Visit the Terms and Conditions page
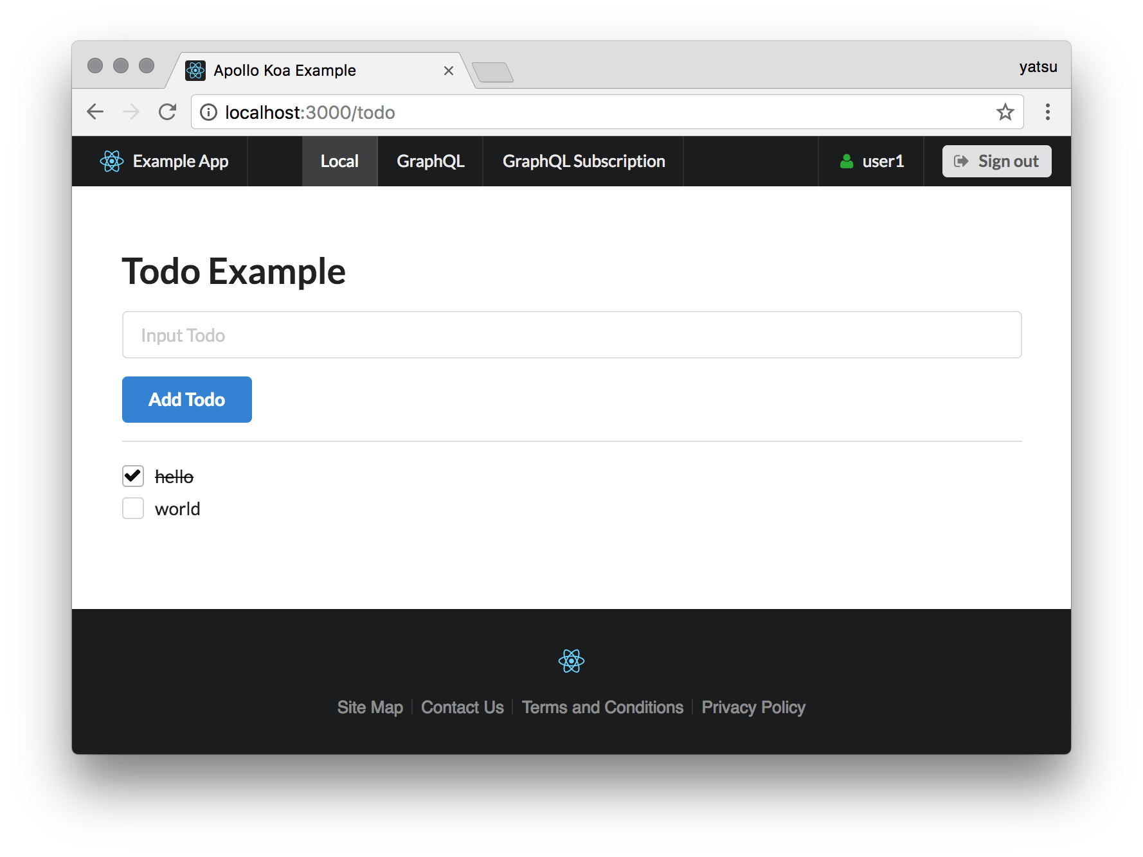1143x857 pixels. tap(602, 707)
